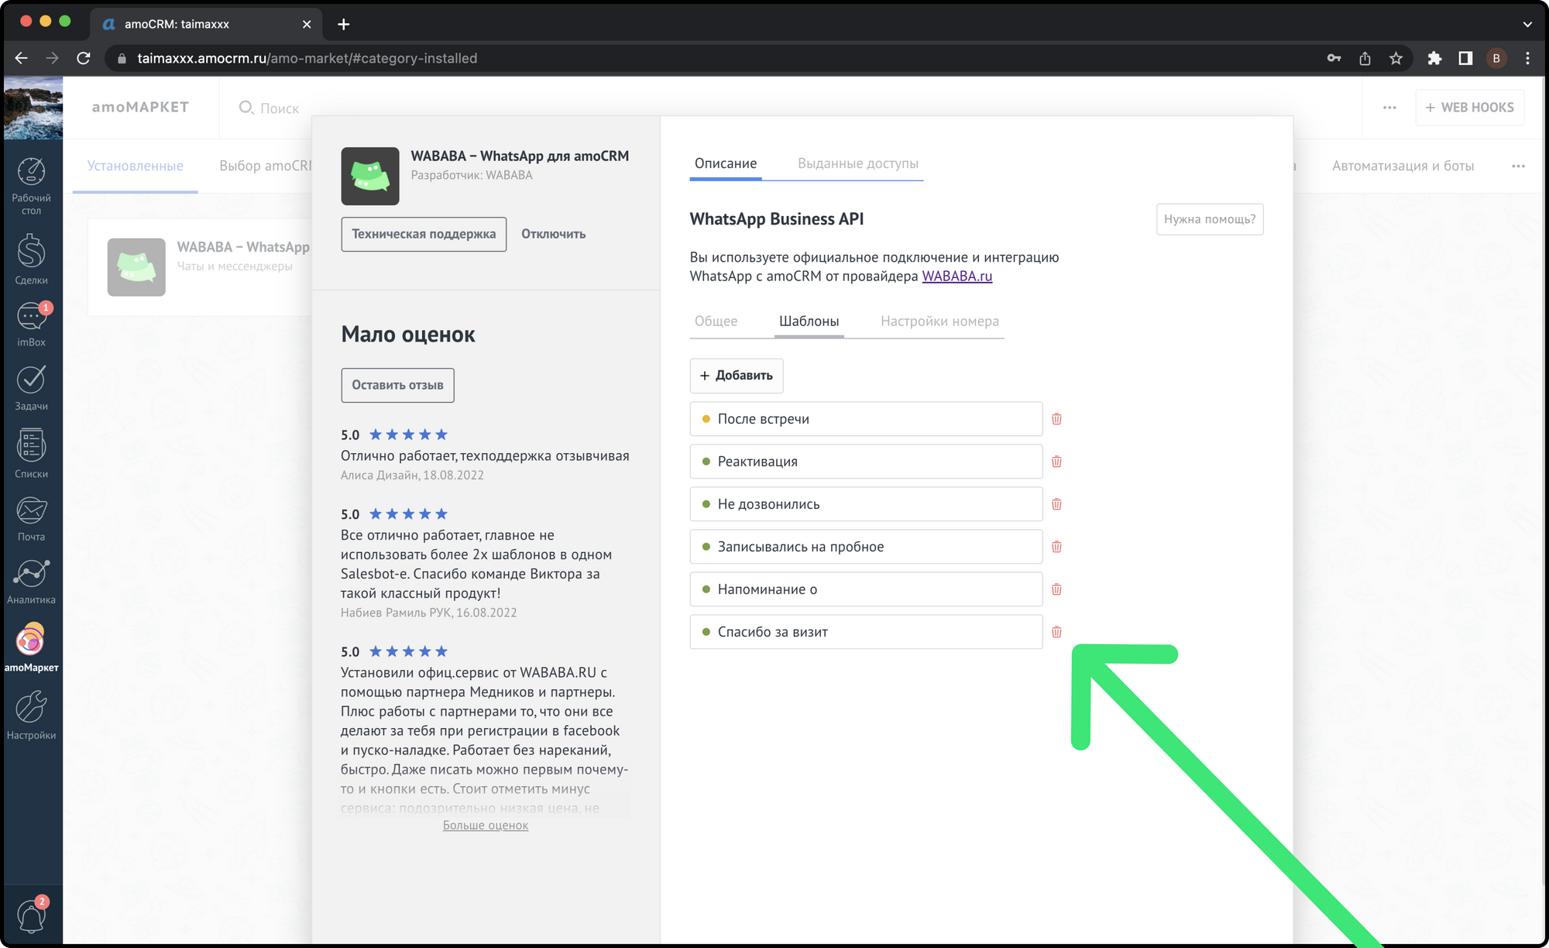Screen dimensions: 1549x948
Task: Delete the Напоминание о template
Action: pyautogui.click(x=1056, y=589)
